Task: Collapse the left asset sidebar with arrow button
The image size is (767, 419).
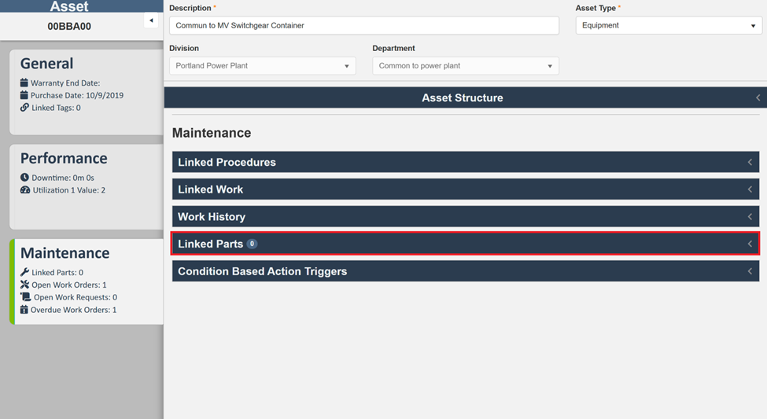Action: (x=151, y=21)
